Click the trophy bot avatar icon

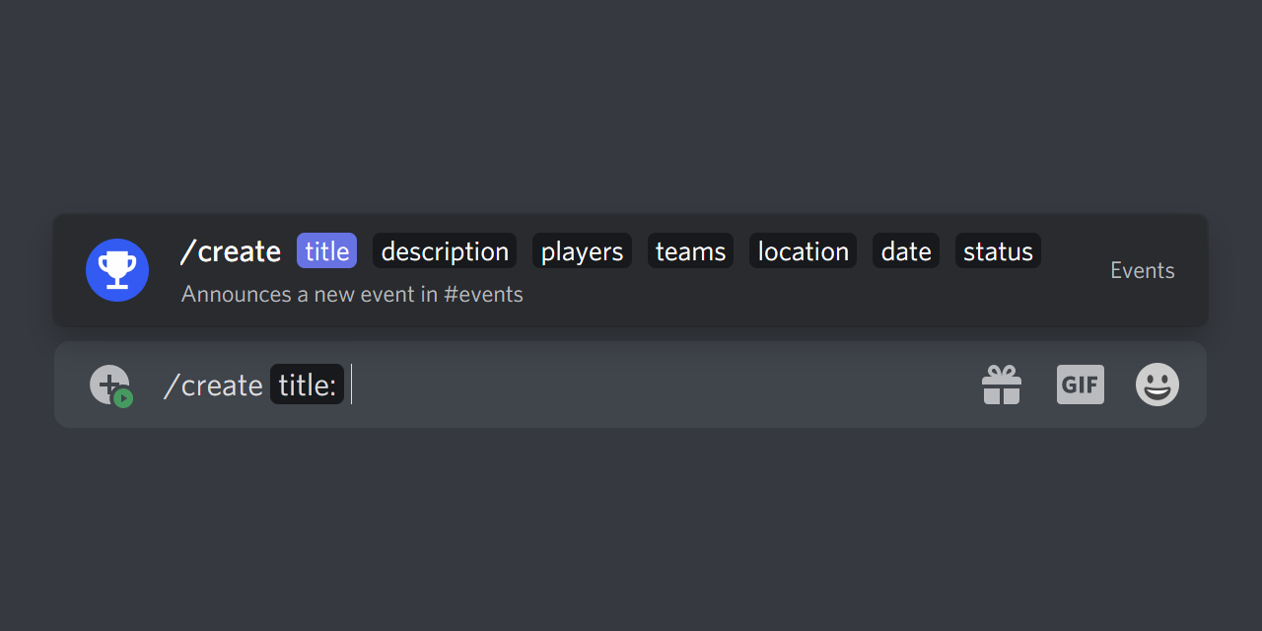[x=116, y=269]
